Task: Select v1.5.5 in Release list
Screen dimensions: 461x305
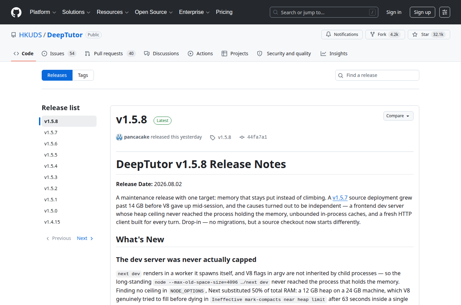Action: click(69, 155)
